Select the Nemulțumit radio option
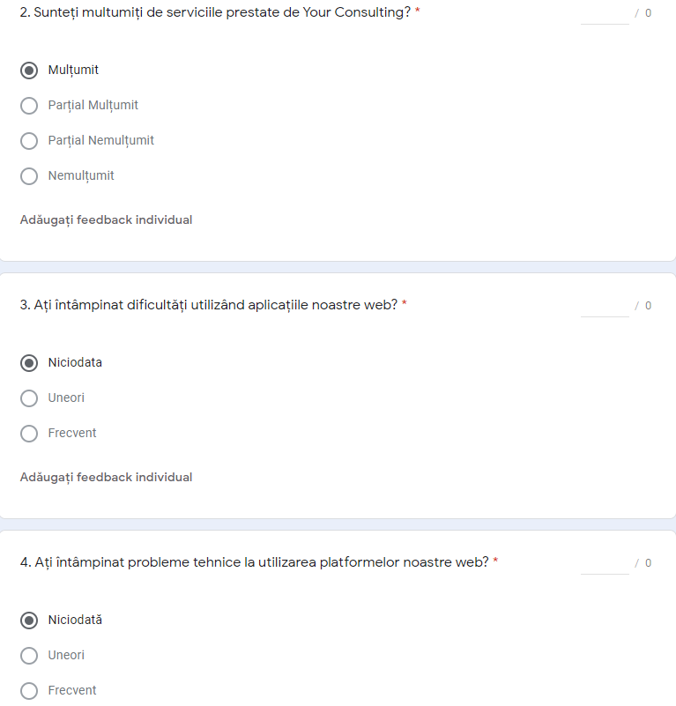 click(29, 176)
